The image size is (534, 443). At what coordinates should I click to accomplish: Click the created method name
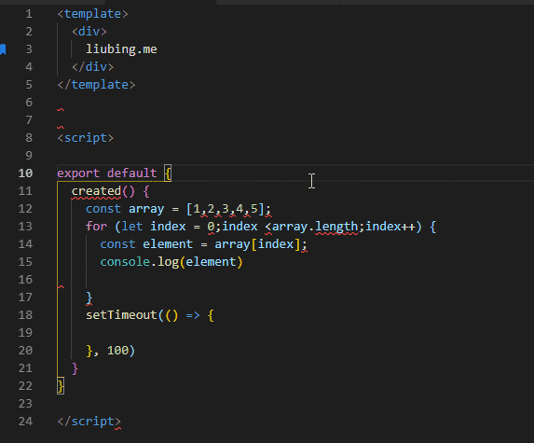(x=96, y=191)
